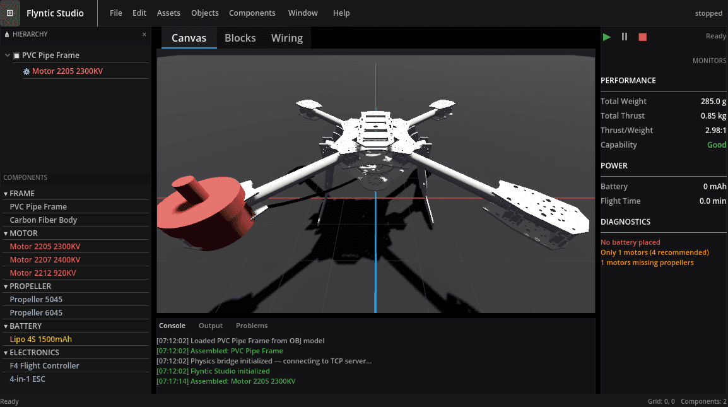Click the "Assembled: Motor 2205 2300KV" console line
Image resolution: width=728 pixels, height=407 pixels.
pos(226,382)
